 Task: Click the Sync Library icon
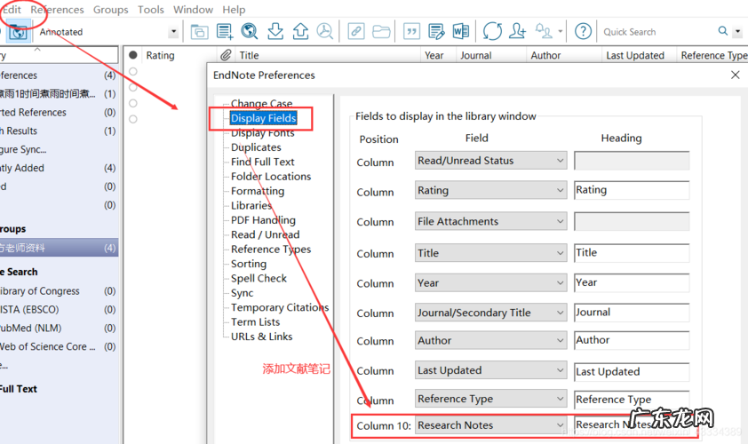click(x=492, y=32)
